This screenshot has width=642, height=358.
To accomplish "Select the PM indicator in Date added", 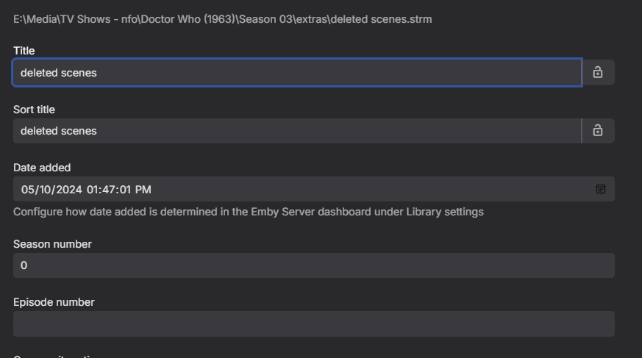I will (x=143, y=190).
